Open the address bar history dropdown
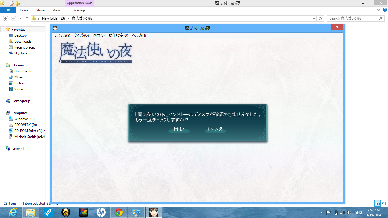Viewport: 388px width, 218px height. pyautogui.click(x=314, y=18)
